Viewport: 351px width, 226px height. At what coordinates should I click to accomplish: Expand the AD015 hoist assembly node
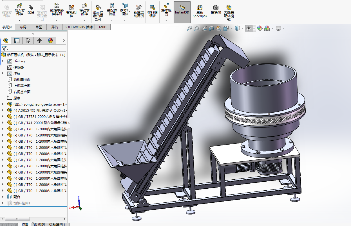pos(3,110)
